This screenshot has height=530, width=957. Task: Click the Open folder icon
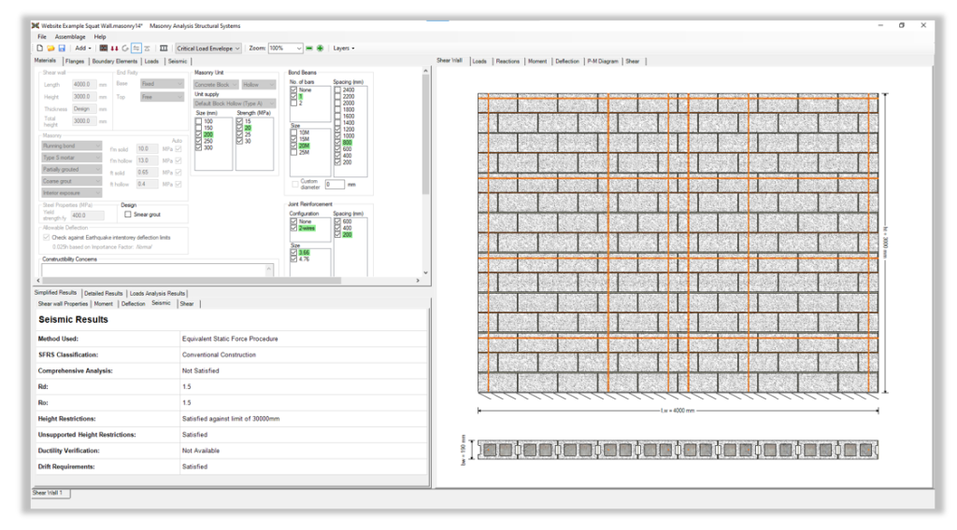point(50,48)
